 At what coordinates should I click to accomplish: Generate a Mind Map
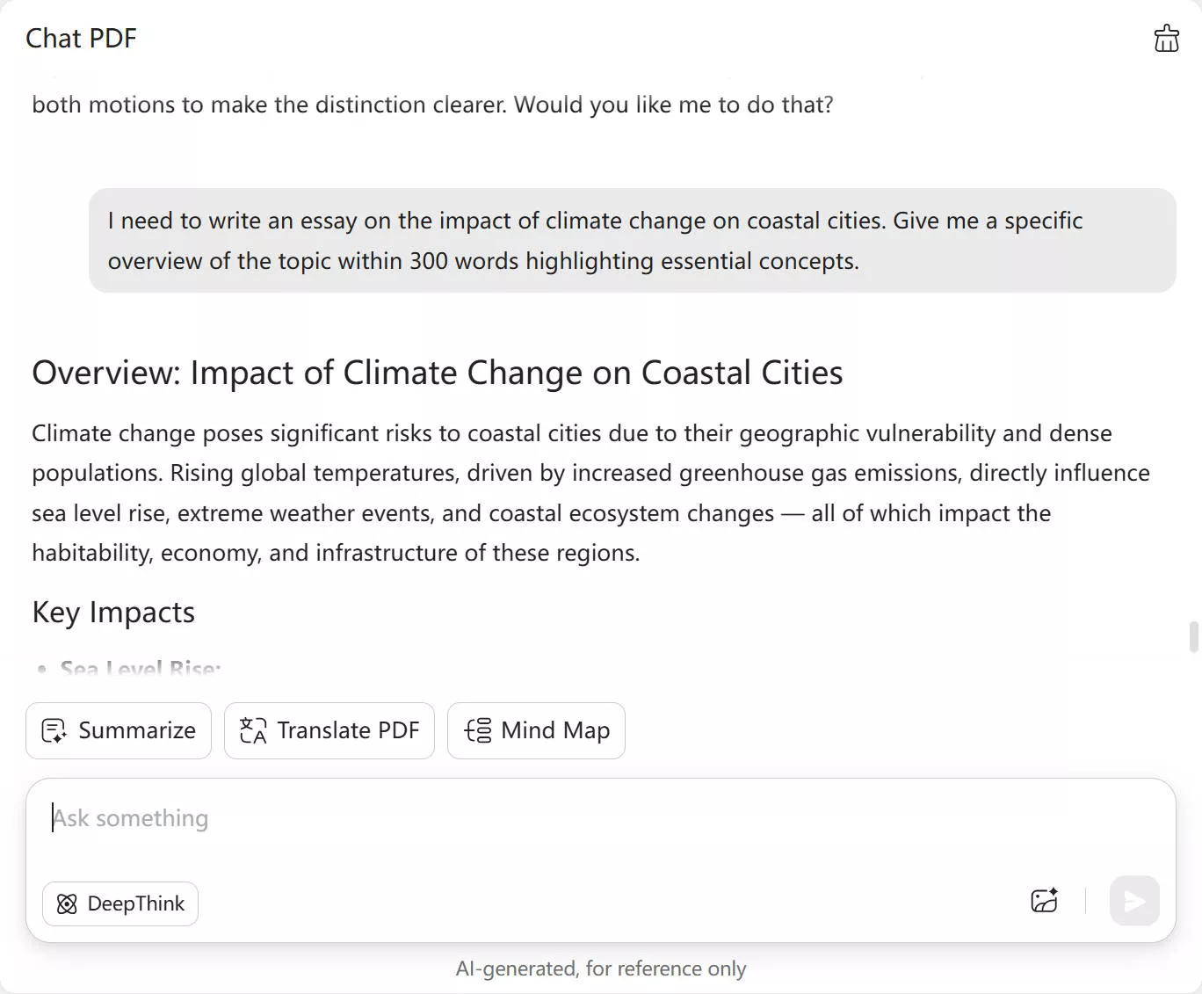pyautogui.click(x=536, y=730)
